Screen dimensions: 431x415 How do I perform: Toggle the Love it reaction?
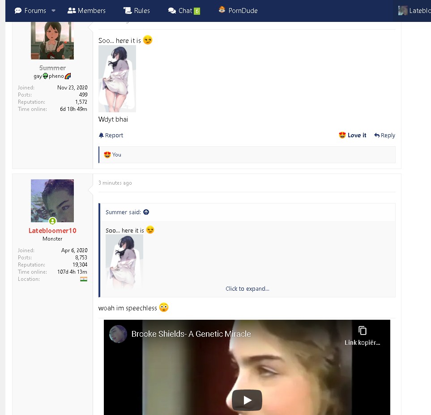coord(352,135)
